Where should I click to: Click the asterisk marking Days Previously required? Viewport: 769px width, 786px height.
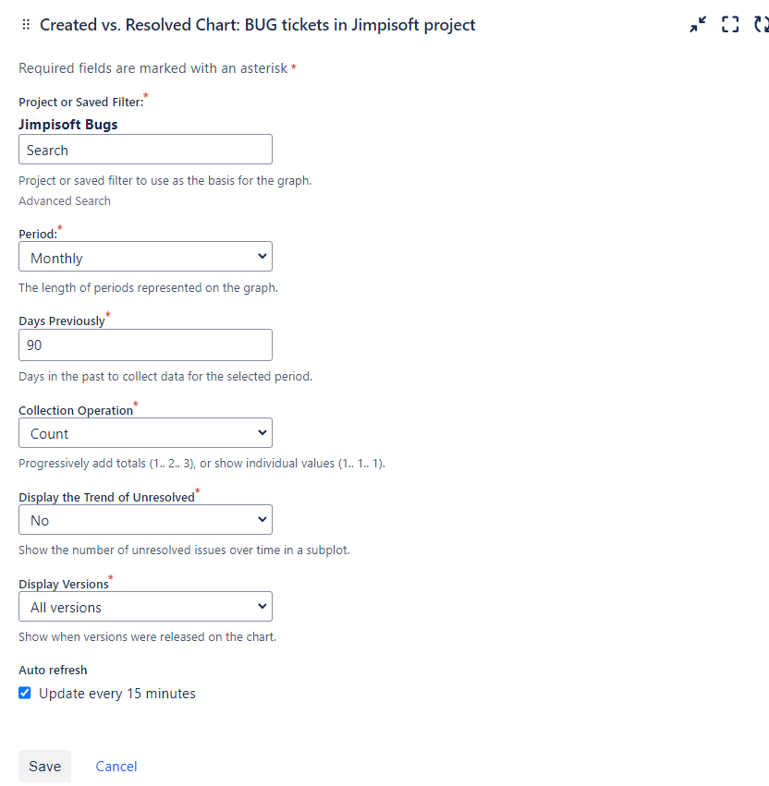108,314
